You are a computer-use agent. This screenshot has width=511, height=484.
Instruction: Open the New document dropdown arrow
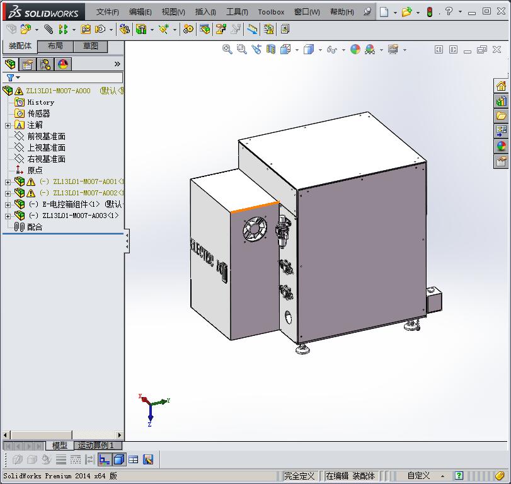(395, 13)
